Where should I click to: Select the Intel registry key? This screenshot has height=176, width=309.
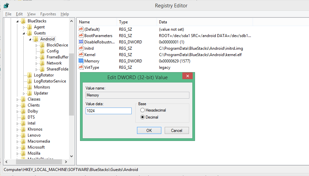[31, 123]
